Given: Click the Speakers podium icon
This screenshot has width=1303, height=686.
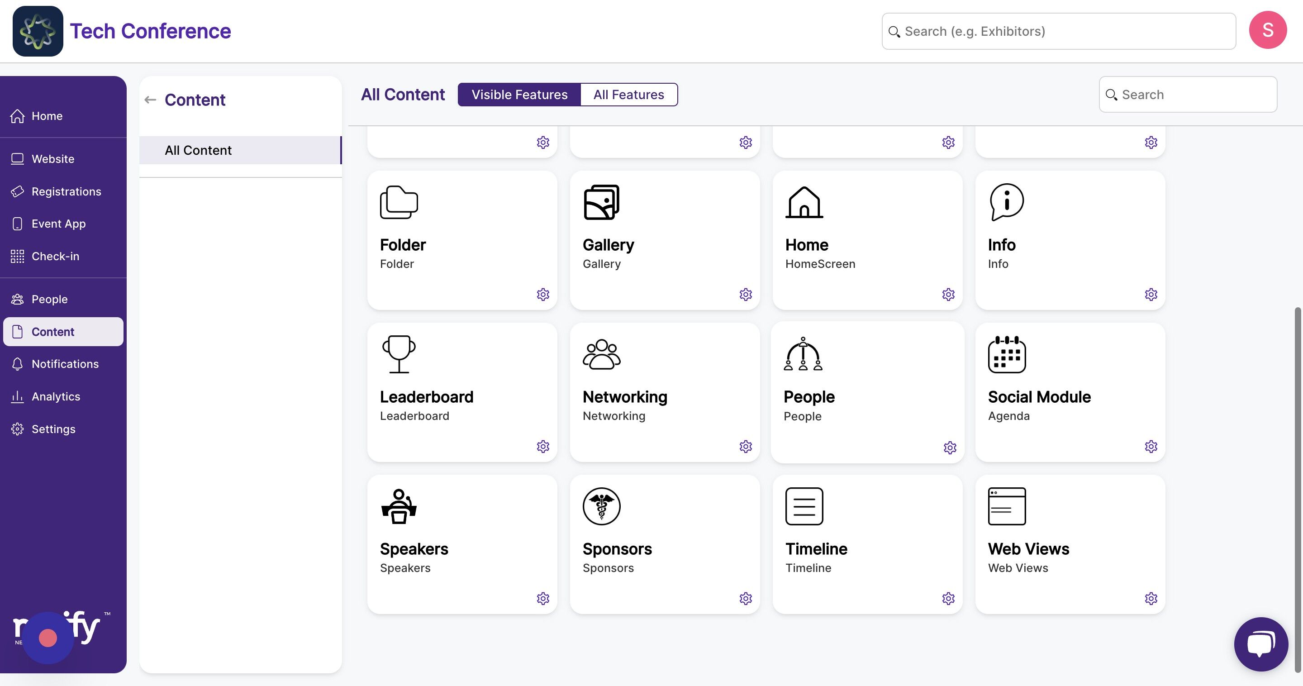Looking at the screenshot, I should point(399,506).
